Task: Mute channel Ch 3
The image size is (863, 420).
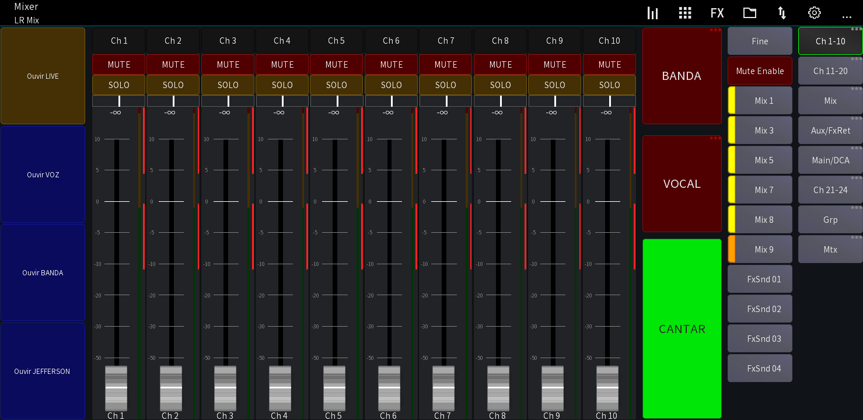Action: tap(228, 64)
